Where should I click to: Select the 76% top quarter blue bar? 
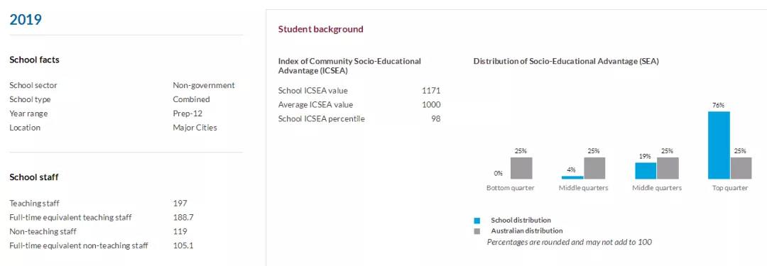tap(719, 145)
